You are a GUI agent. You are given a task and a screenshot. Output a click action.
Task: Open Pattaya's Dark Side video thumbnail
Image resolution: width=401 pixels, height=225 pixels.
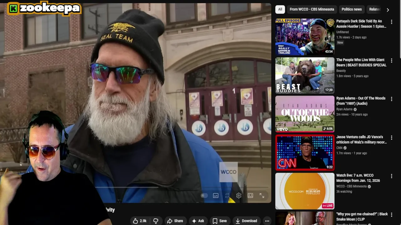pos(305,37)
